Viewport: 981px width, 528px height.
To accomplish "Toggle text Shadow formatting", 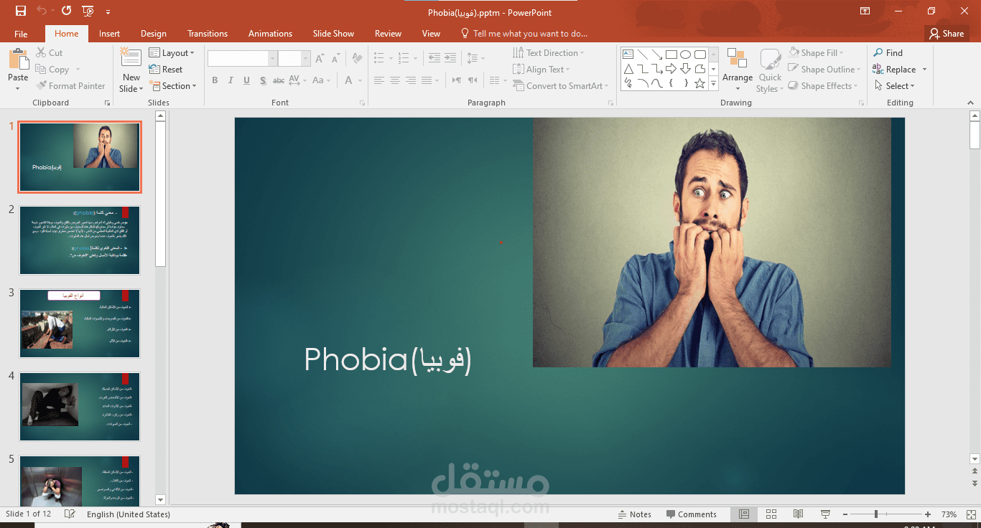I will (x=263, y=80).
